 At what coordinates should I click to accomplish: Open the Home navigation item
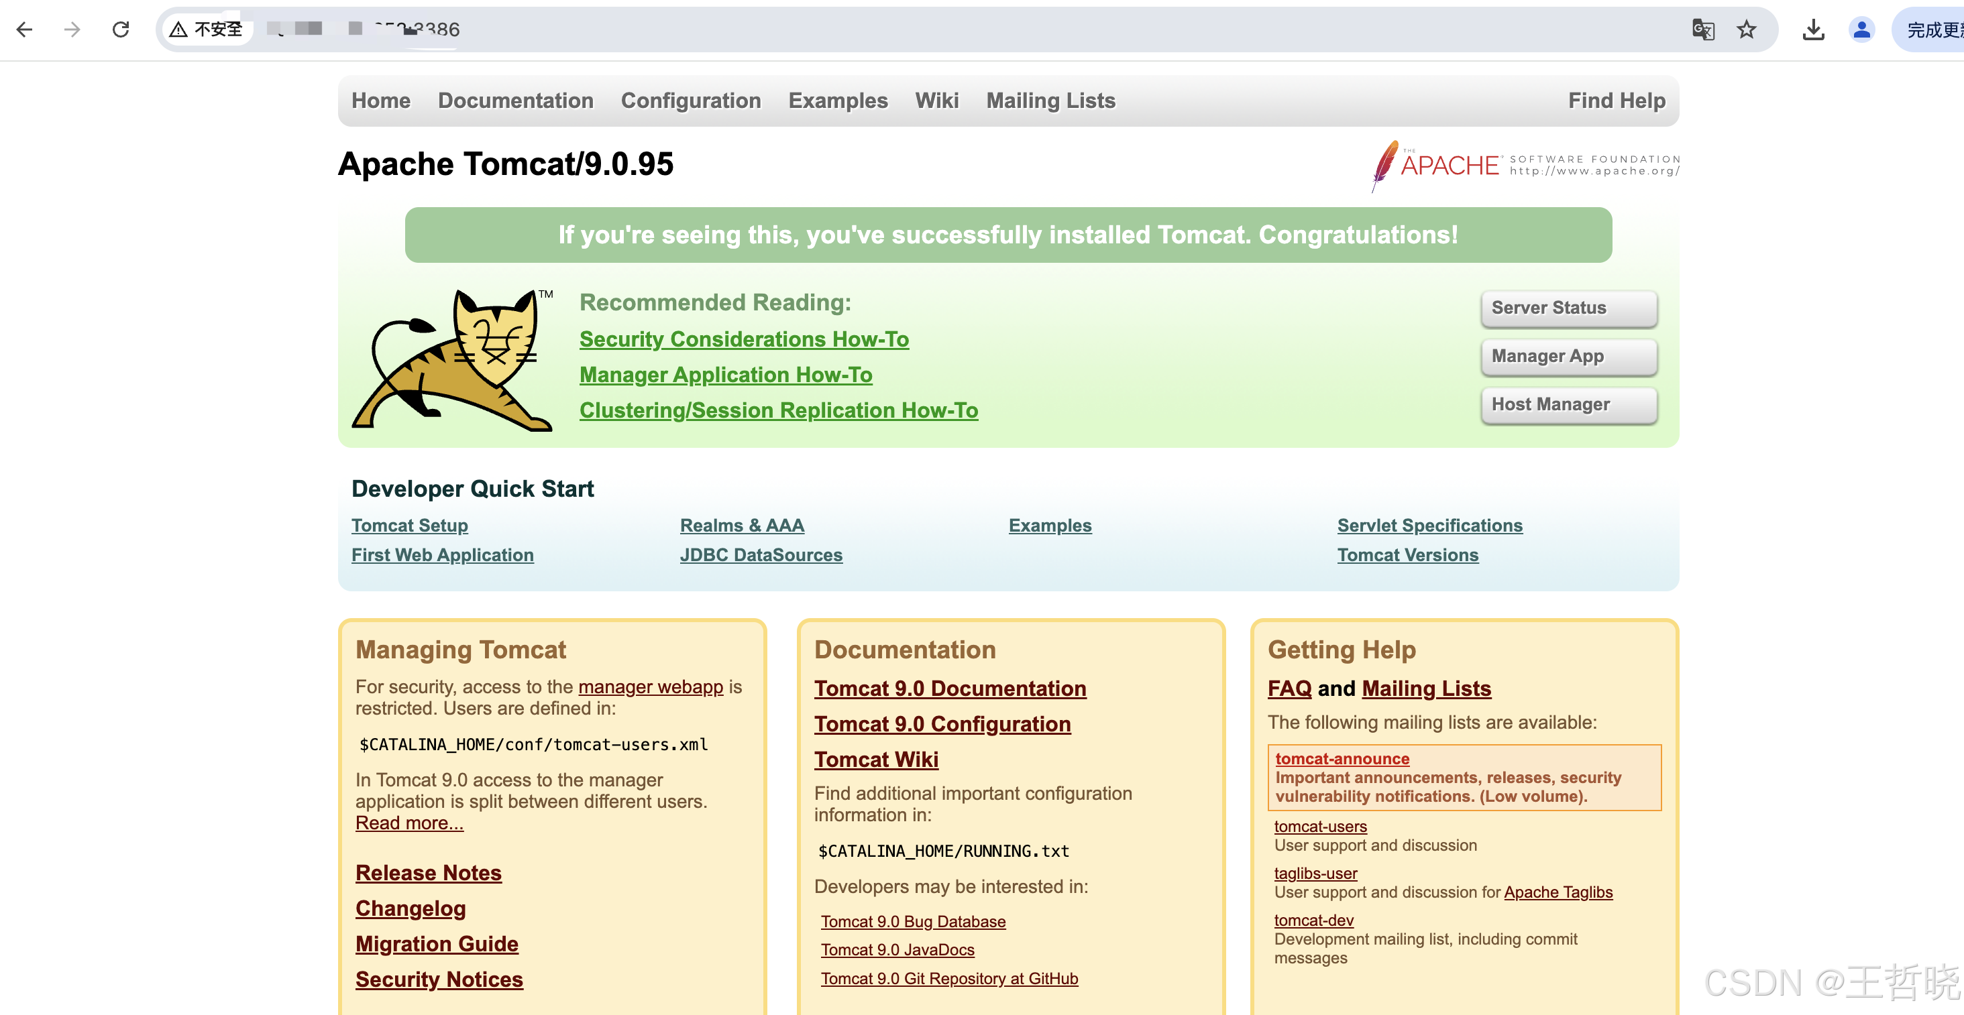click(380, 101)
